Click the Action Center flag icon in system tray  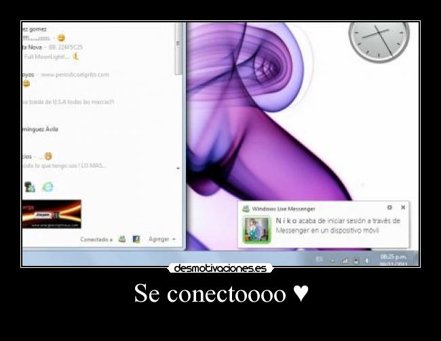(356, 260)
